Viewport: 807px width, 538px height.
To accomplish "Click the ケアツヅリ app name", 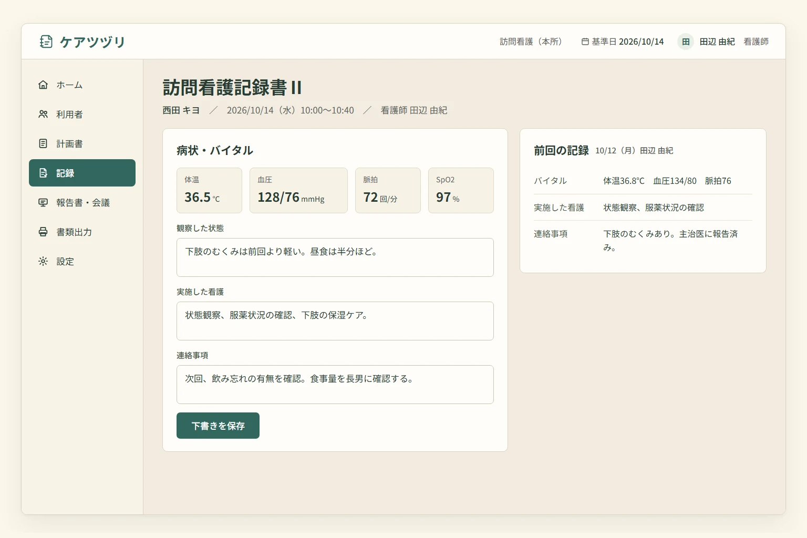I will click(92, 42).
